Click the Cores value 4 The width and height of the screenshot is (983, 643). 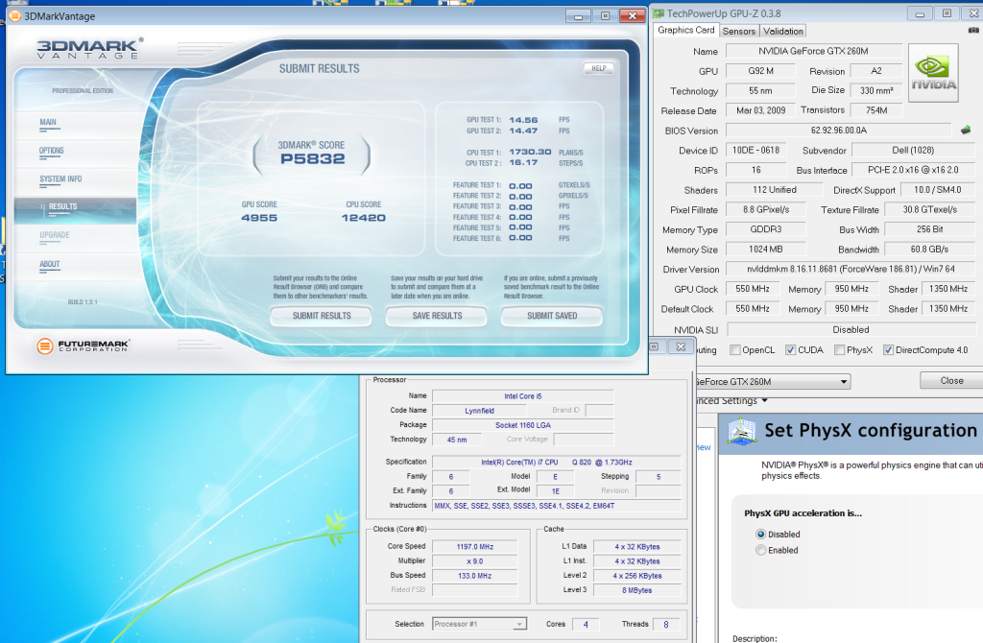586,624
